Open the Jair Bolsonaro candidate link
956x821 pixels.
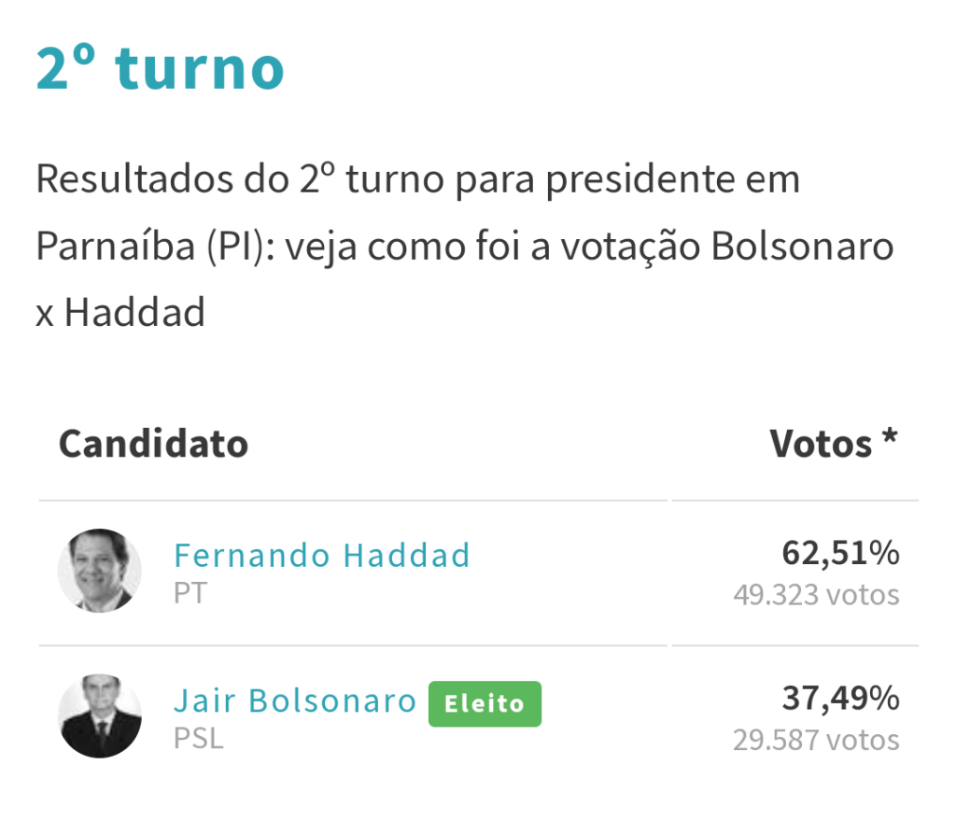pyautogui.click(x=295, y=701)
